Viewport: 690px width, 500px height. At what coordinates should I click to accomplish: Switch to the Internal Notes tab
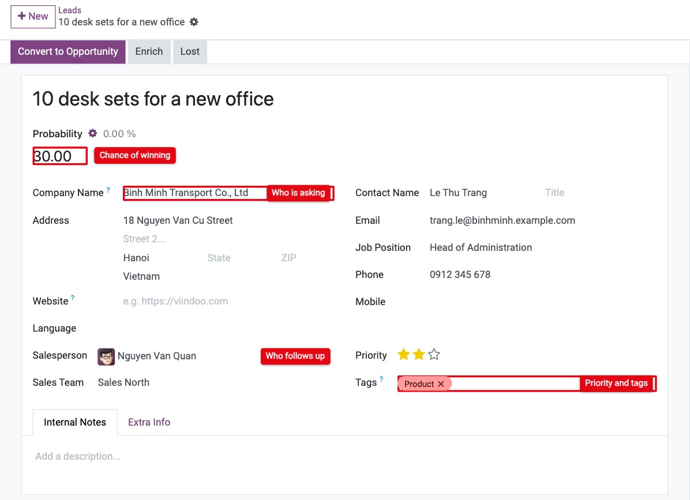pos(75,422)
